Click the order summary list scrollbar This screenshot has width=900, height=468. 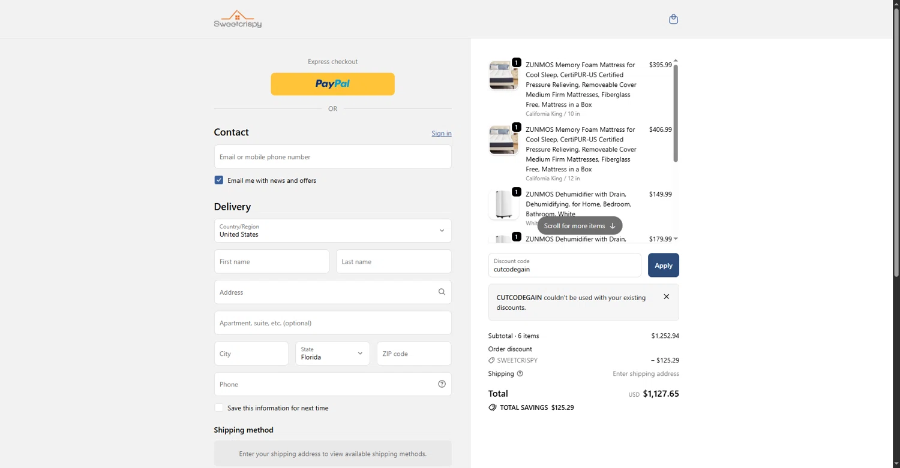click(x=676, y=113)
